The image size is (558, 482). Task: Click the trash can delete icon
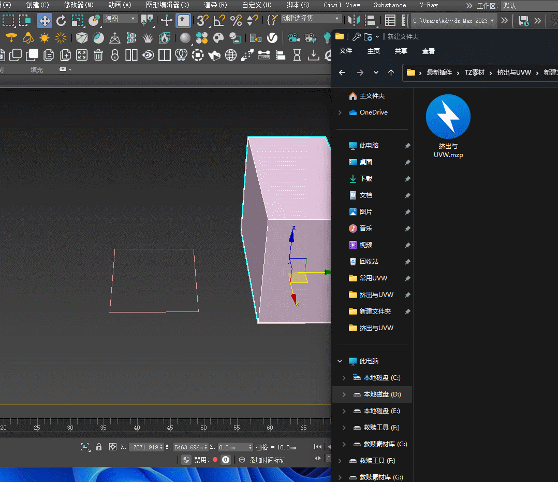pyautogui.click(x=98, y=55)
